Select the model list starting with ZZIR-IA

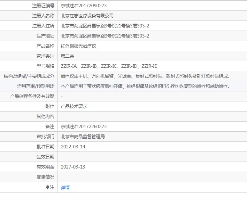point(109,66)
